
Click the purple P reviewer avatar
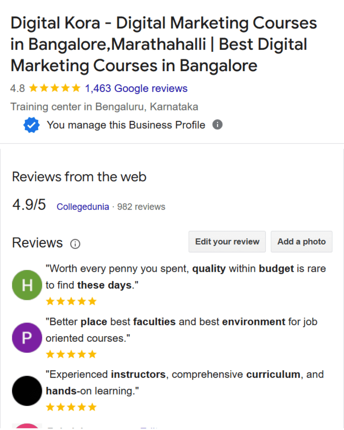27,338
